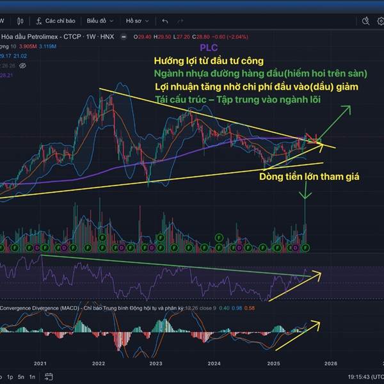
Task: Expand the Biểu đồ layout dropdown
Action: [x=100, y=21]
